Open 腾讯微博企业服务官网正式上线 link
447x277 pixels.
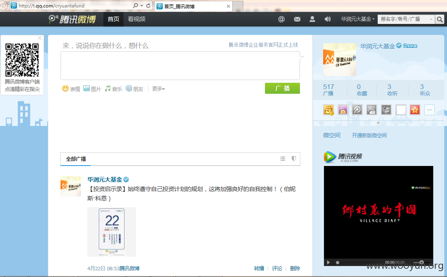pyautogui.click(x=263, y=45)
